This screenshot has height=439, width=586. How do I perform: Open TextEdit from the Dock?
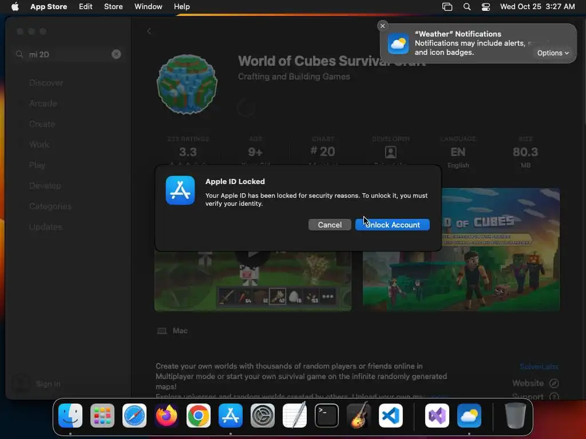click(x=295, y=416)
